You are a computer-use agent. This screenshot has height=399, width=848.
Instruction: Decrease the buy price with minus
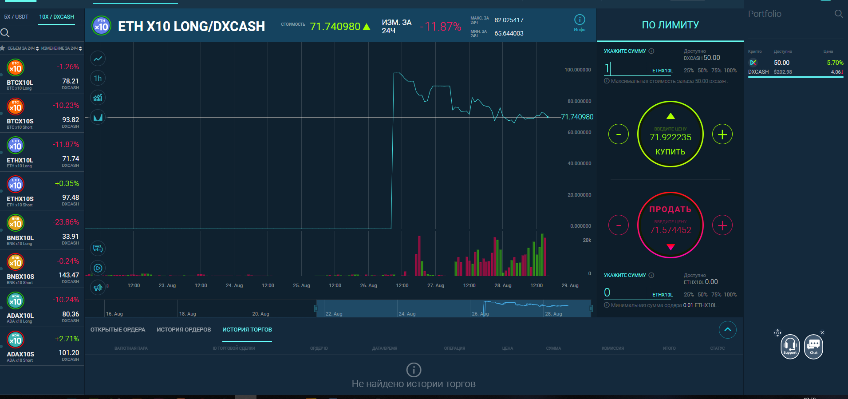click(619, 134)
